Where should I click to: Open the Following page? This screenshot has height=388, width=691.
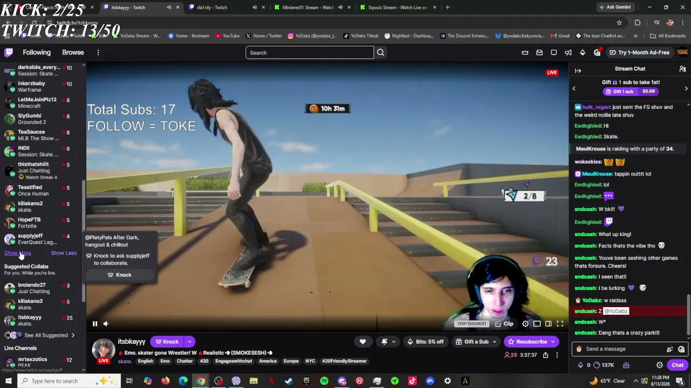[x=37, y=52]
